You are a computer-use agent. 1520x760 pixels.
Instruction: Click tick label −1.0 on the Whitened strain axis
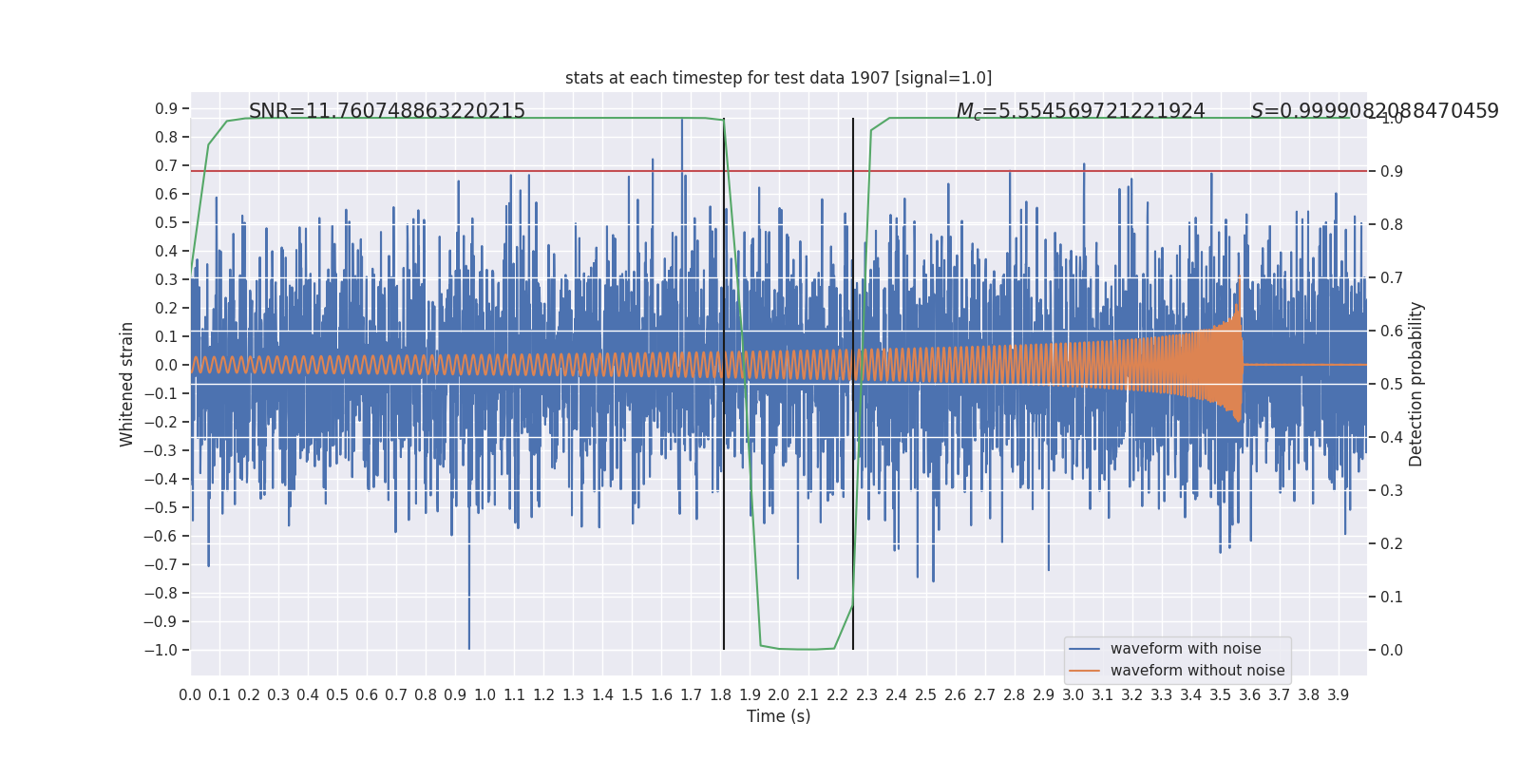click(161, 651)
